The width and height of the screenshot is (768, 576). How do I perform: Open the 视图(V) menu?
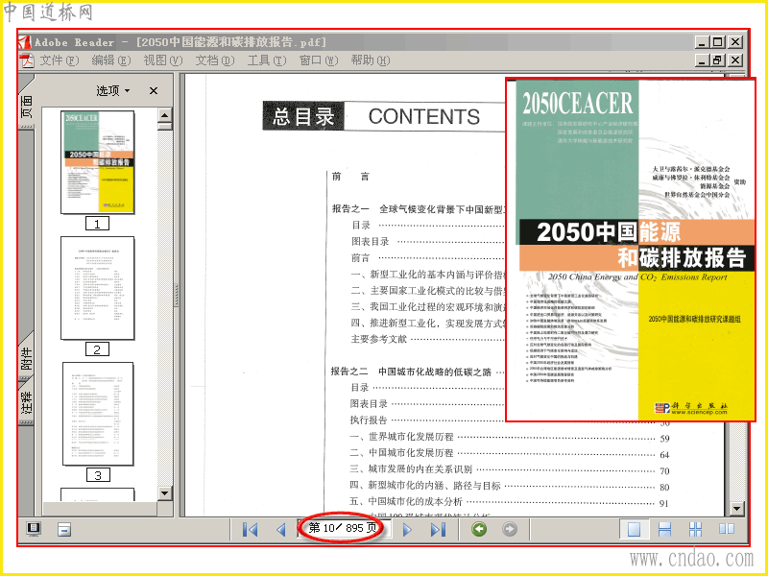point(163,60)
